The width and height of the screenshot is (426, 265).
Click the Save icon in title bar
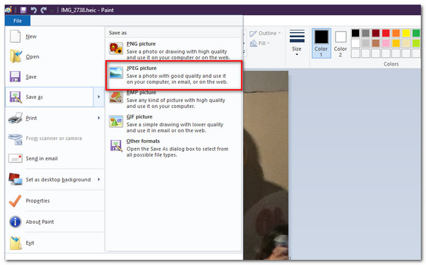pos(24,10)
